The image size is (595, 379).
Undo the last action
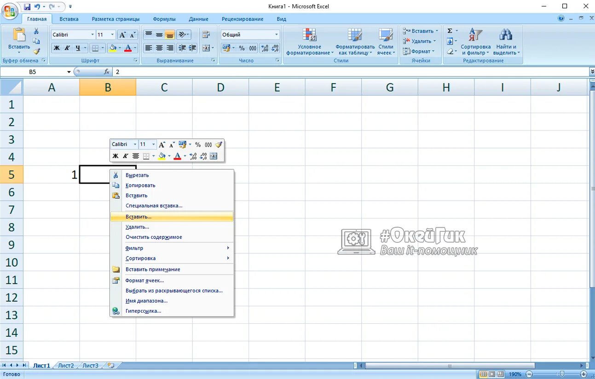pos(37,6)
